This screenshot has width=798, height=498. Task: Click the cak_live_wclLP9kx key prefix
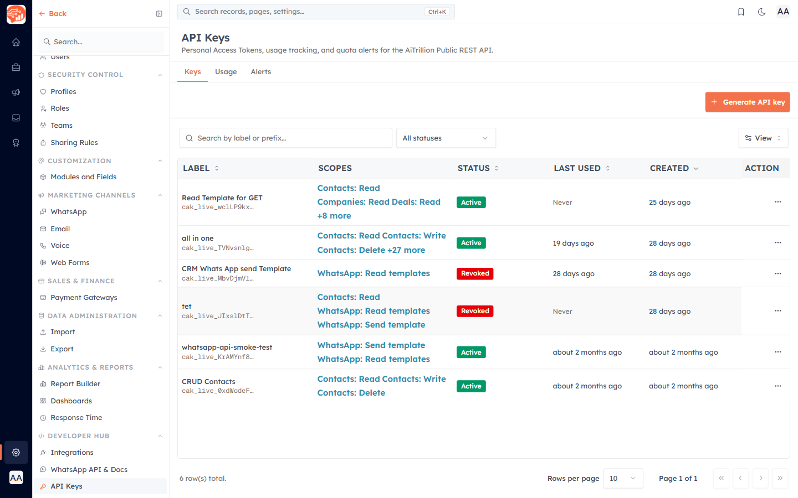pyautogui.click(x=218, y=207)
